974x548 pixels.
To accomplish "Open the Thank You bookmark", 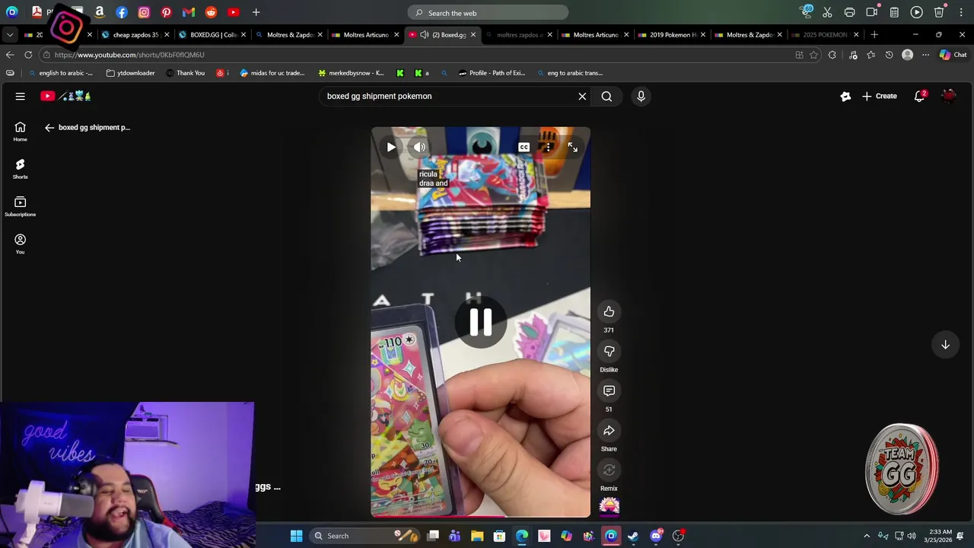I will (183, 73).
